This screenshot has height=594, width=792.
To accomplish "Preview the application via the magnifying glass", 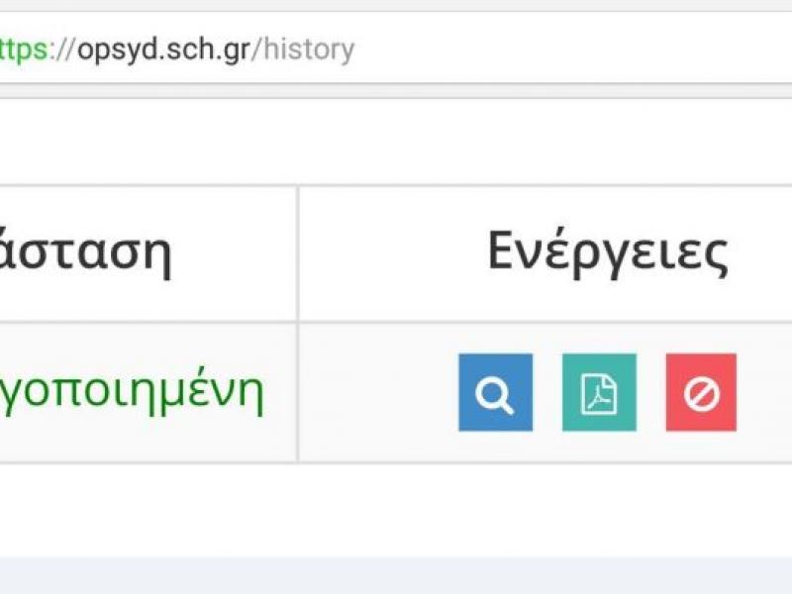I will click(497, 392).
